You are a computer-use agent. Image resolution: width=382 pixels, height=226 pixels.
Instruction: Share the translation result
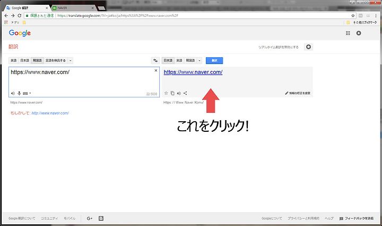pyautogui.click(x=185, y=93)
